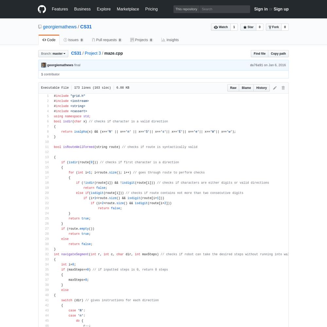Screen dimensions: 327x327
Task: Click the '#include "grid.h"' code line
Action: (x=69, y=96)
